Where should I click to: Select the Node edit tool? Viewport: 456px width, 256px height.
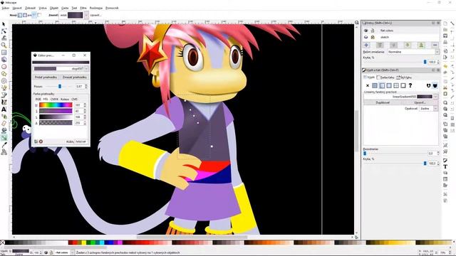pos(4,31)
